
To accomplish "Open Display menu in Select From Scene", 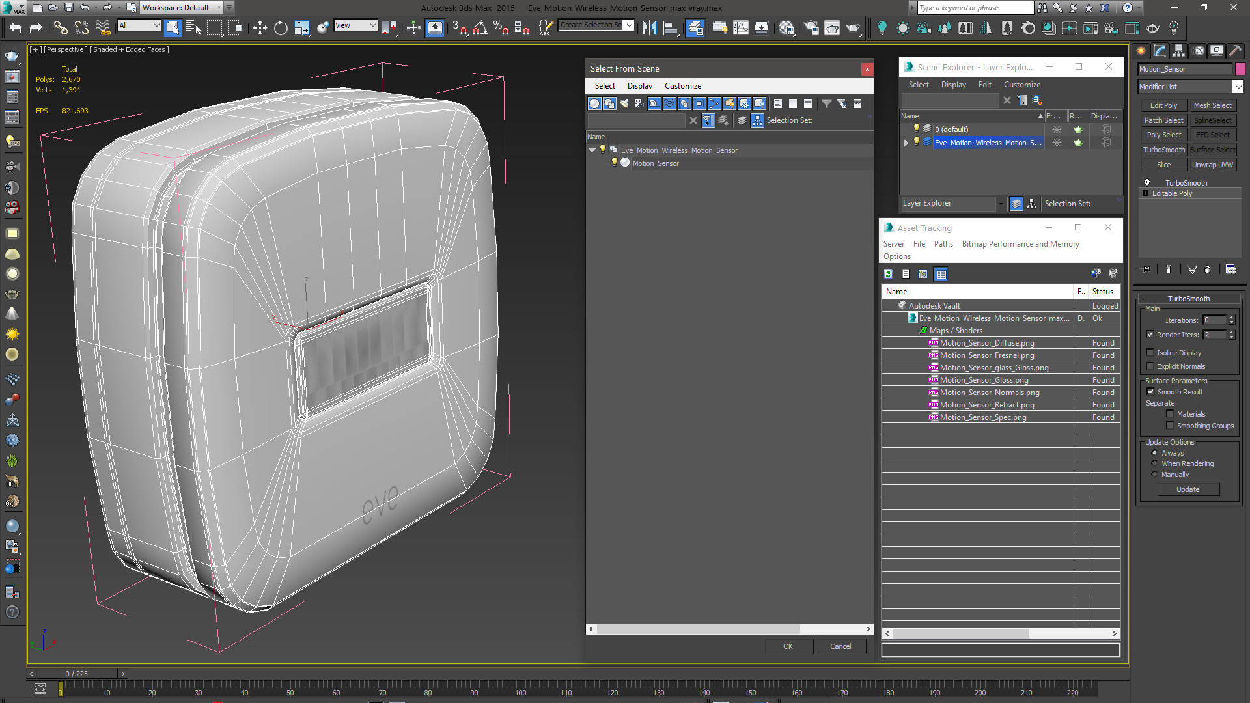I will click(639, 86).
